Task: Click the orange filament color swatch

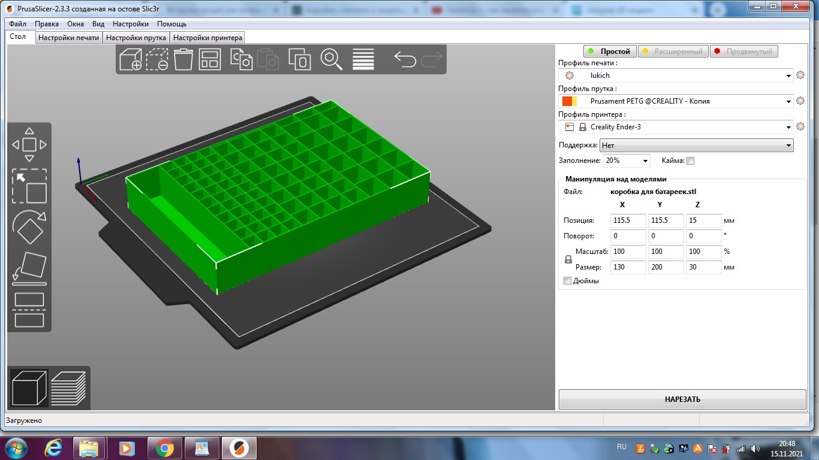Action: (567, 101)
